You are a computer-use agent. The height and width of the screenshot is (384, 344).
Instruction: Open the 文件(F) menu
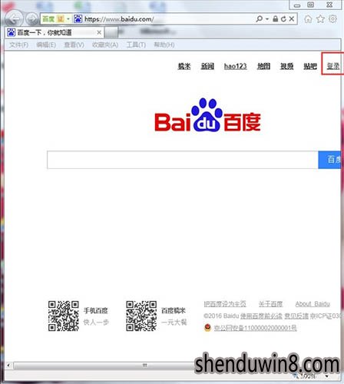pyautogui.click(x=18, y=45)
